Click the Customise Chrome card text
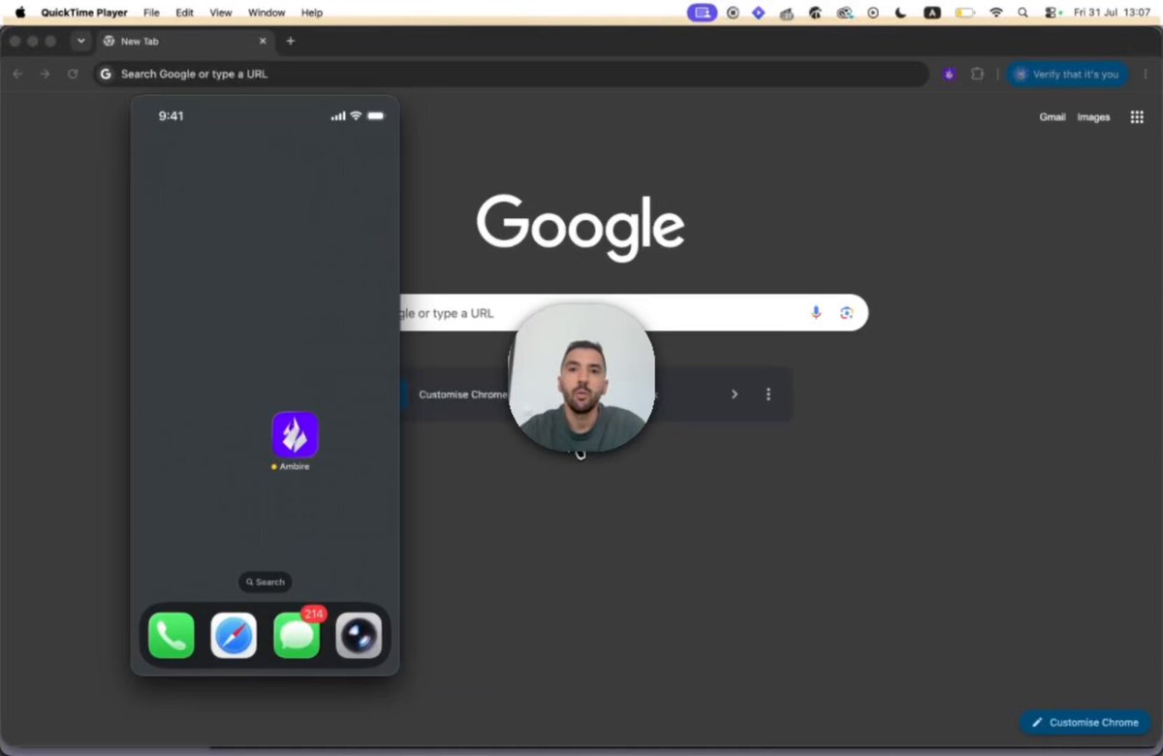Screen dimensions: 1163x756 463,394
